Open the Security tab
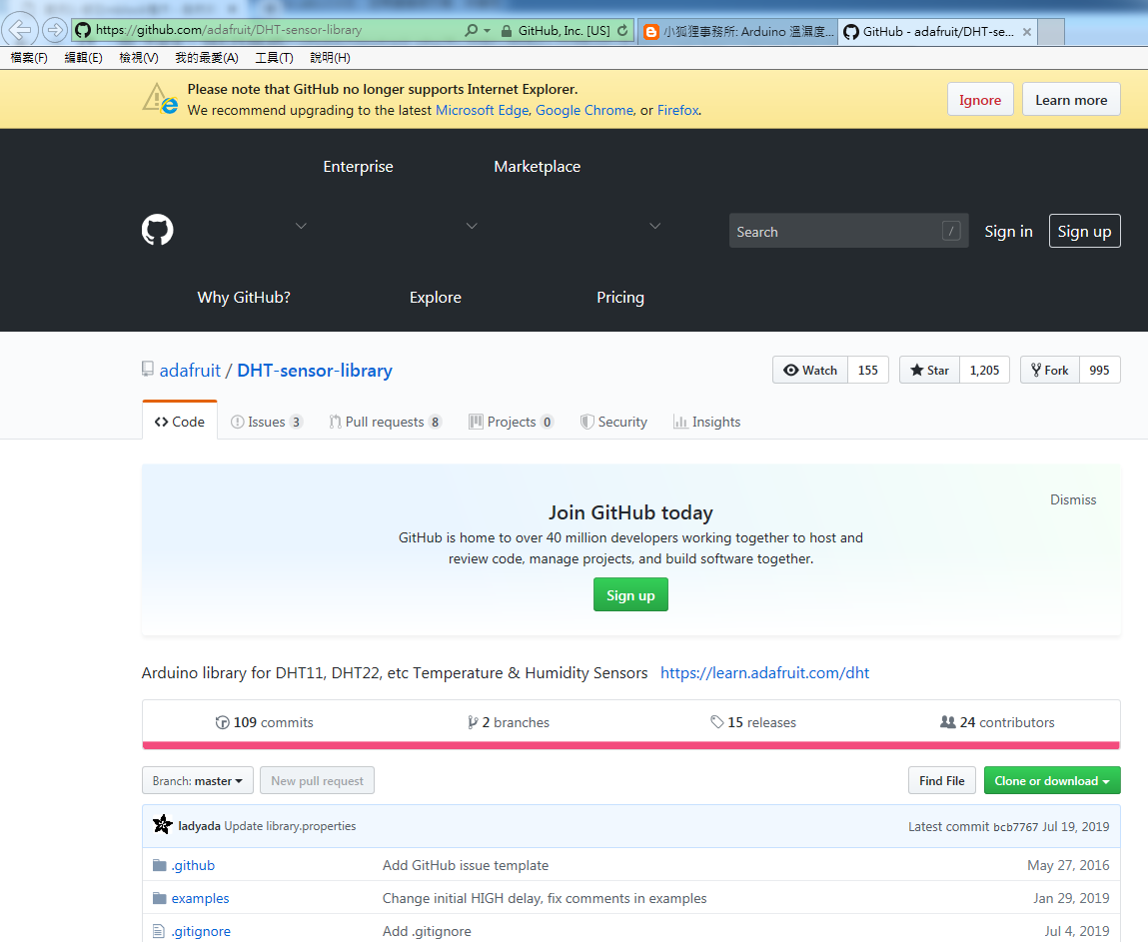1148x942 pixels. pos(613,422)
